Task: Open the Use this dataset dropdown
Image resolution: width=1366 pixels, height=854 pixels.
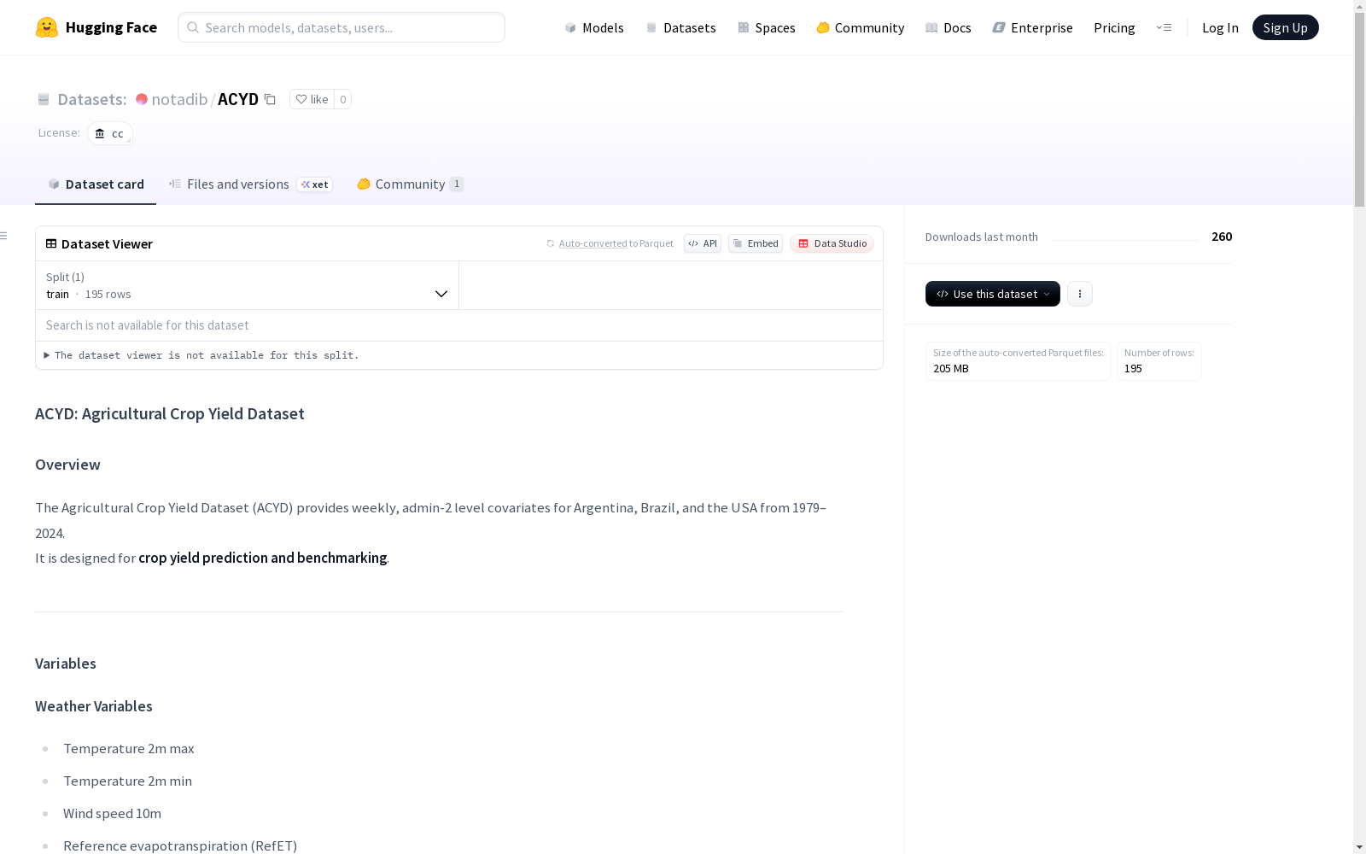Action: click(993, 294)
